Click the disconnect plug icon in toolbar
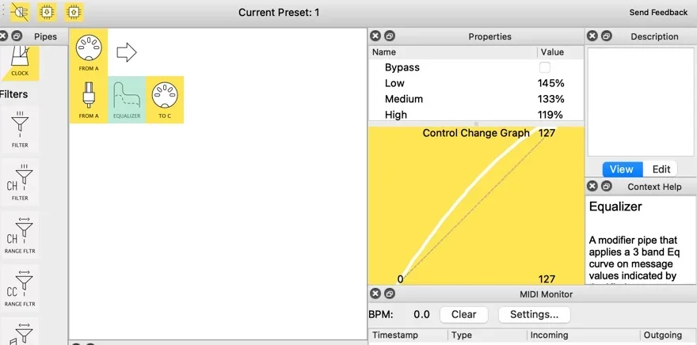697x345 pixels. pos(20,12)
